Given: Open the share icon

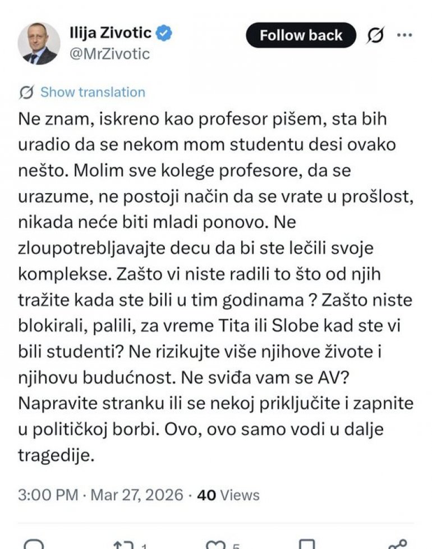Looking at the screenshot, I should (397, 545).
